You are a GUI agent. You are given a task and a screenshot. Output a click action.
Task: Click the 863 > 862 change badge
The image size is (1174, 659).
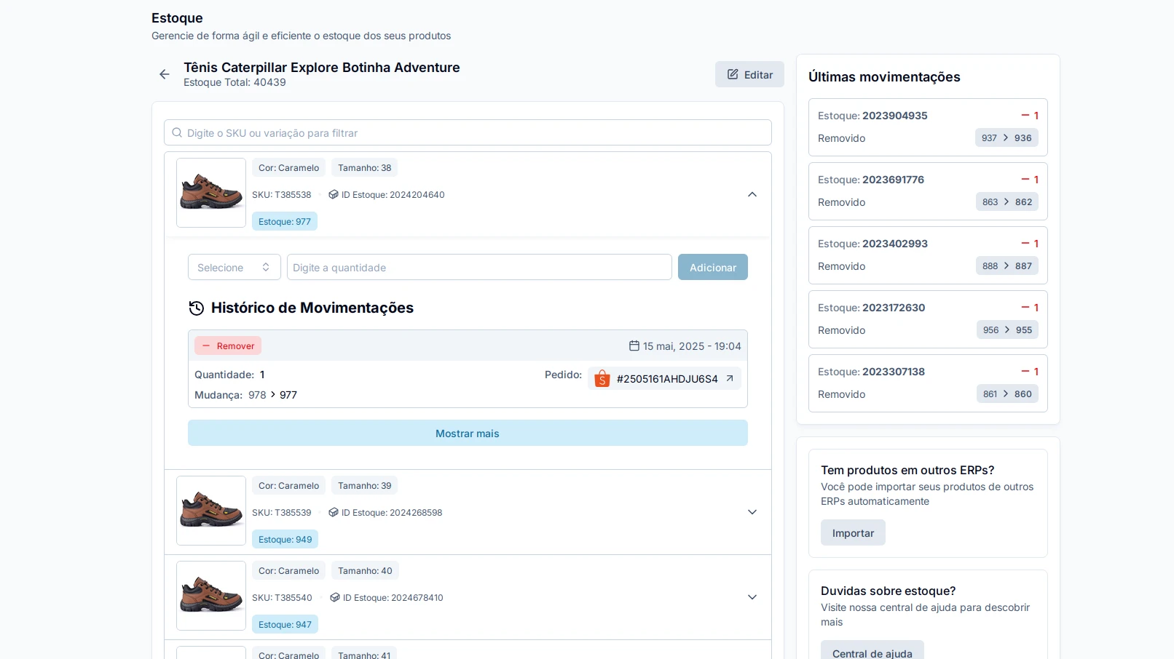[1007, 201]
